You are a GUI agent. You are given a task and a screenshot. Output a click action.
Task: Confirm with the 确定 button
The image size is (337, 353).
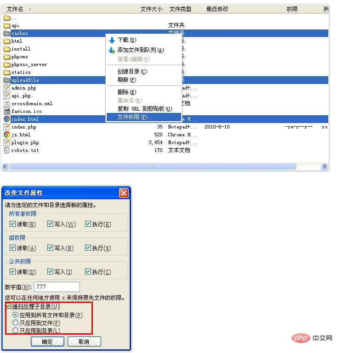[47, 342]
